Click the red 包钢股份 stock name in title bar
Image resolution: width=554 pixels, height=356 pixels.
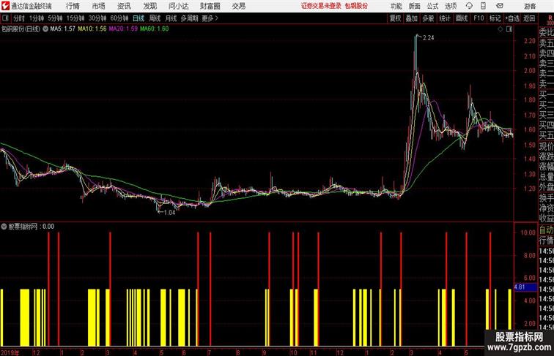[356, 6]
